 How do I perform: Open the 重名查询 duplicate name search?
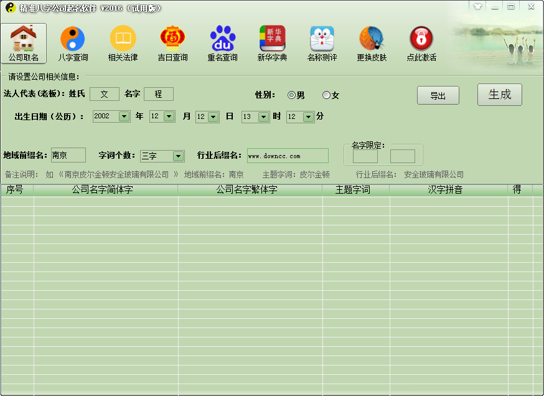click(x=222, y=42)
